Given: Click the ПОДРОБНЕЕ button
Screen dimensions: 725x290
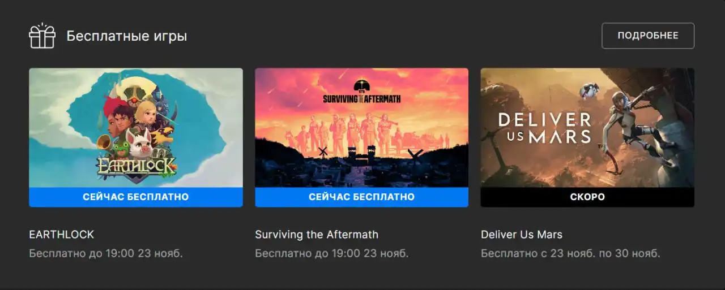Looking at the screenshot, I should pyautogui.click(x=648, y=36).
